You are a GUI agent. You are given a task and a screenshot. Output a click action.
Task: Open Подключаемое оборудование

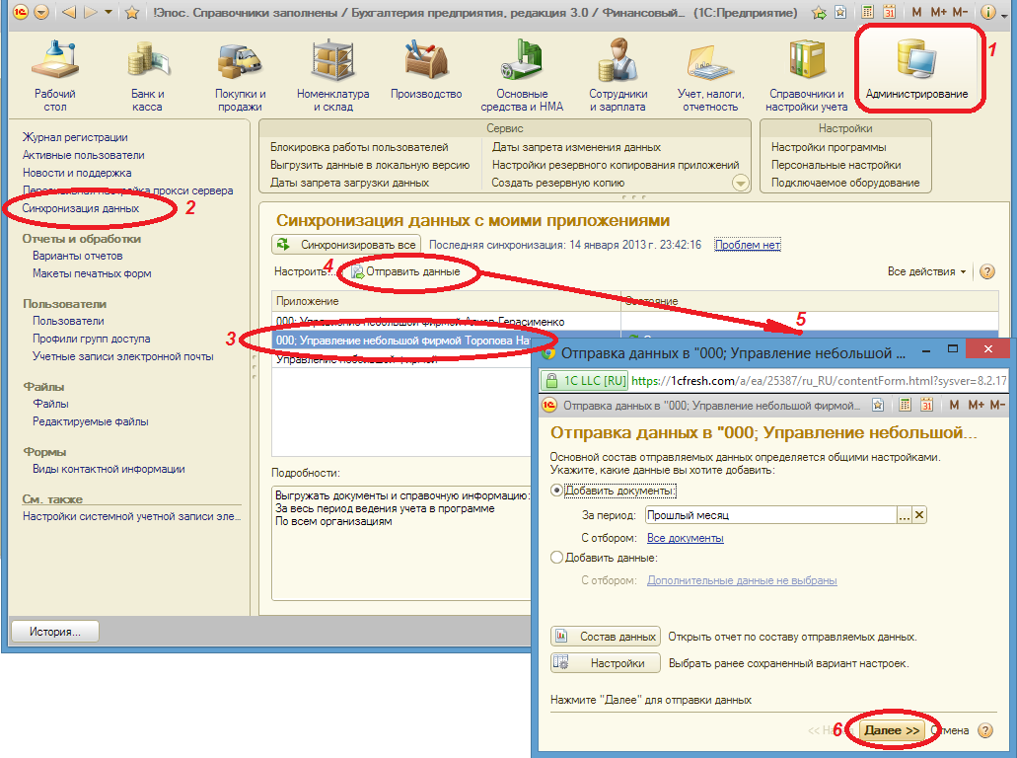[x=845, y=183]
